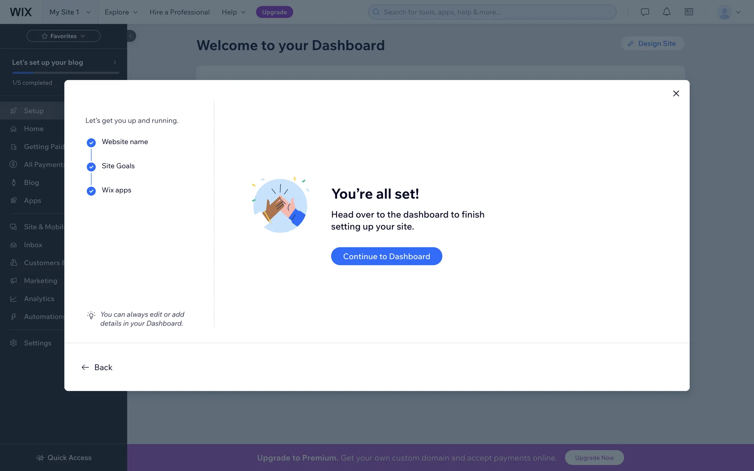This screenshot has height=471, width=754.
Task: Click the Website name completed step checkmark
Action: [91, 142]
